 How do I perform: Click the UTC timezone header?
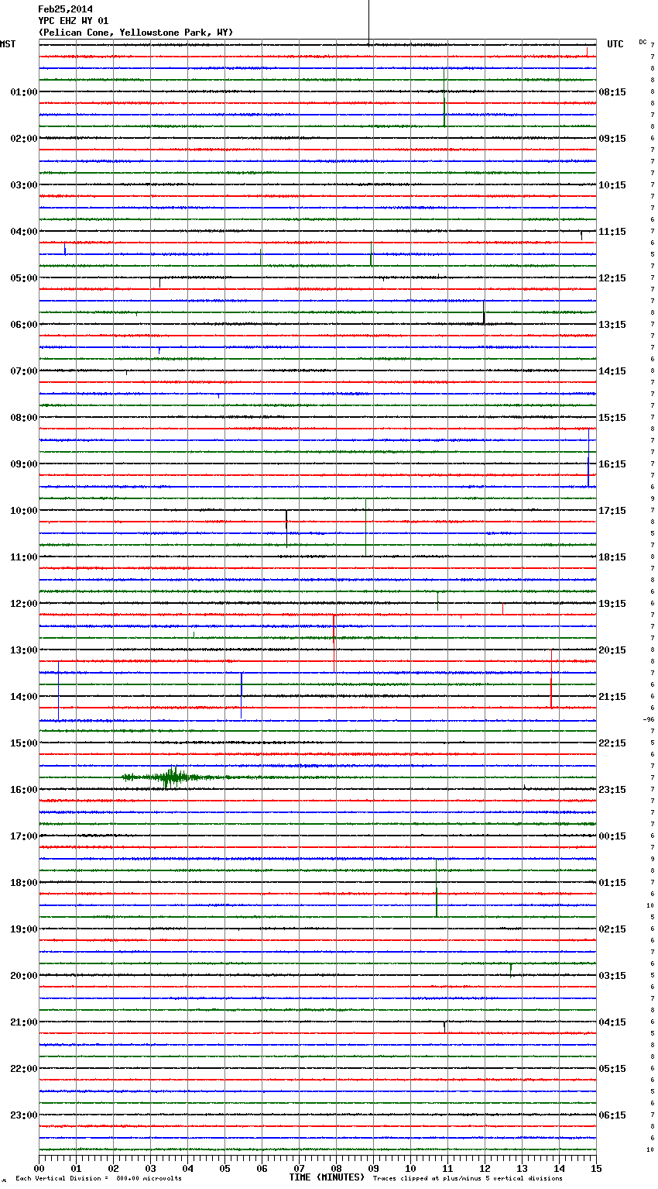(x=615, y=44)
